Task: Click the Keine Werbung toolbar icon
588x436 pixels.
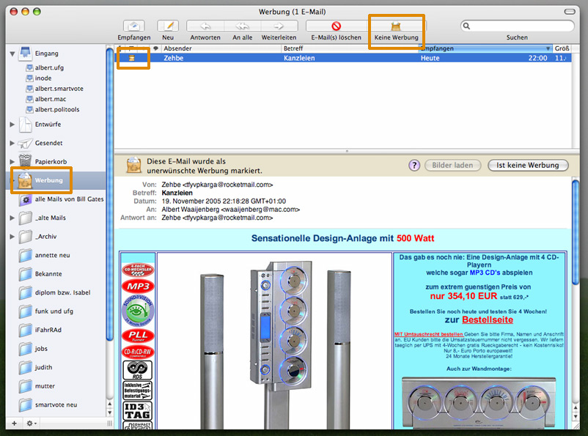Action: [396, 26]
